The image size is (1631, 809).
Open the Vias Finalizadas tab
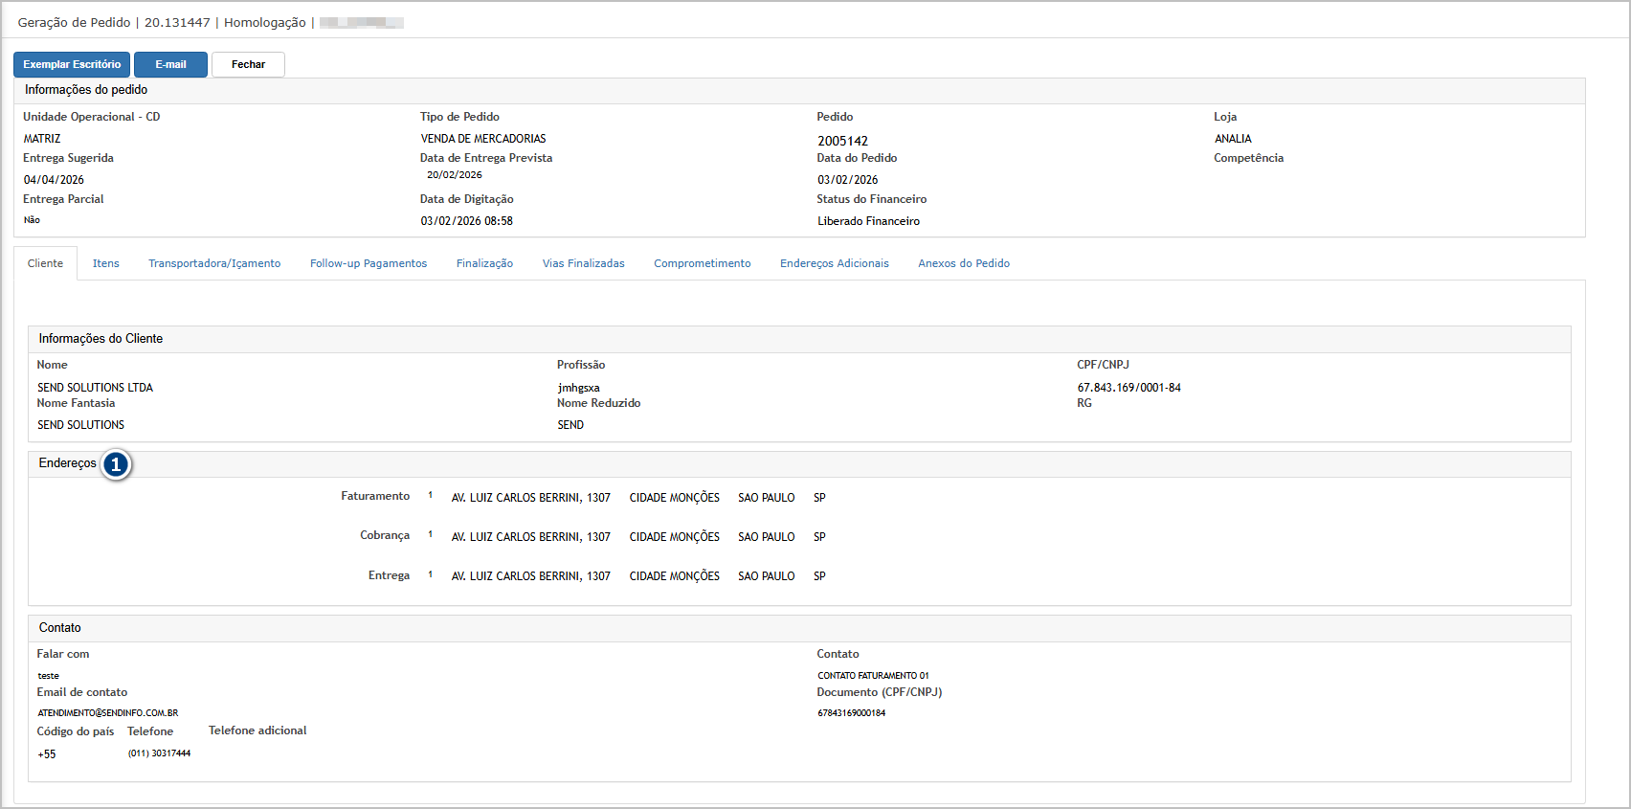click(x=583, y=263)
